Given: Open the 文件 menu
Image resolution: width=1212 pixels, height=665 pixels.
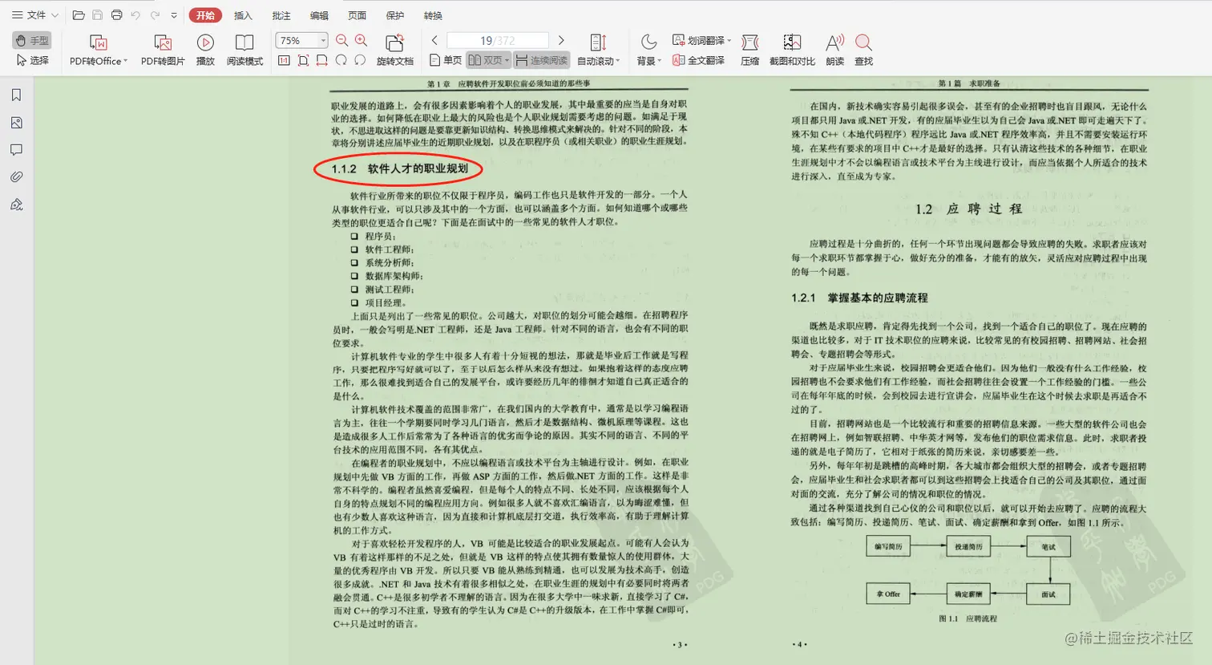Looking at the screenshot, I should pyautogui.click(x=36, y=14).
